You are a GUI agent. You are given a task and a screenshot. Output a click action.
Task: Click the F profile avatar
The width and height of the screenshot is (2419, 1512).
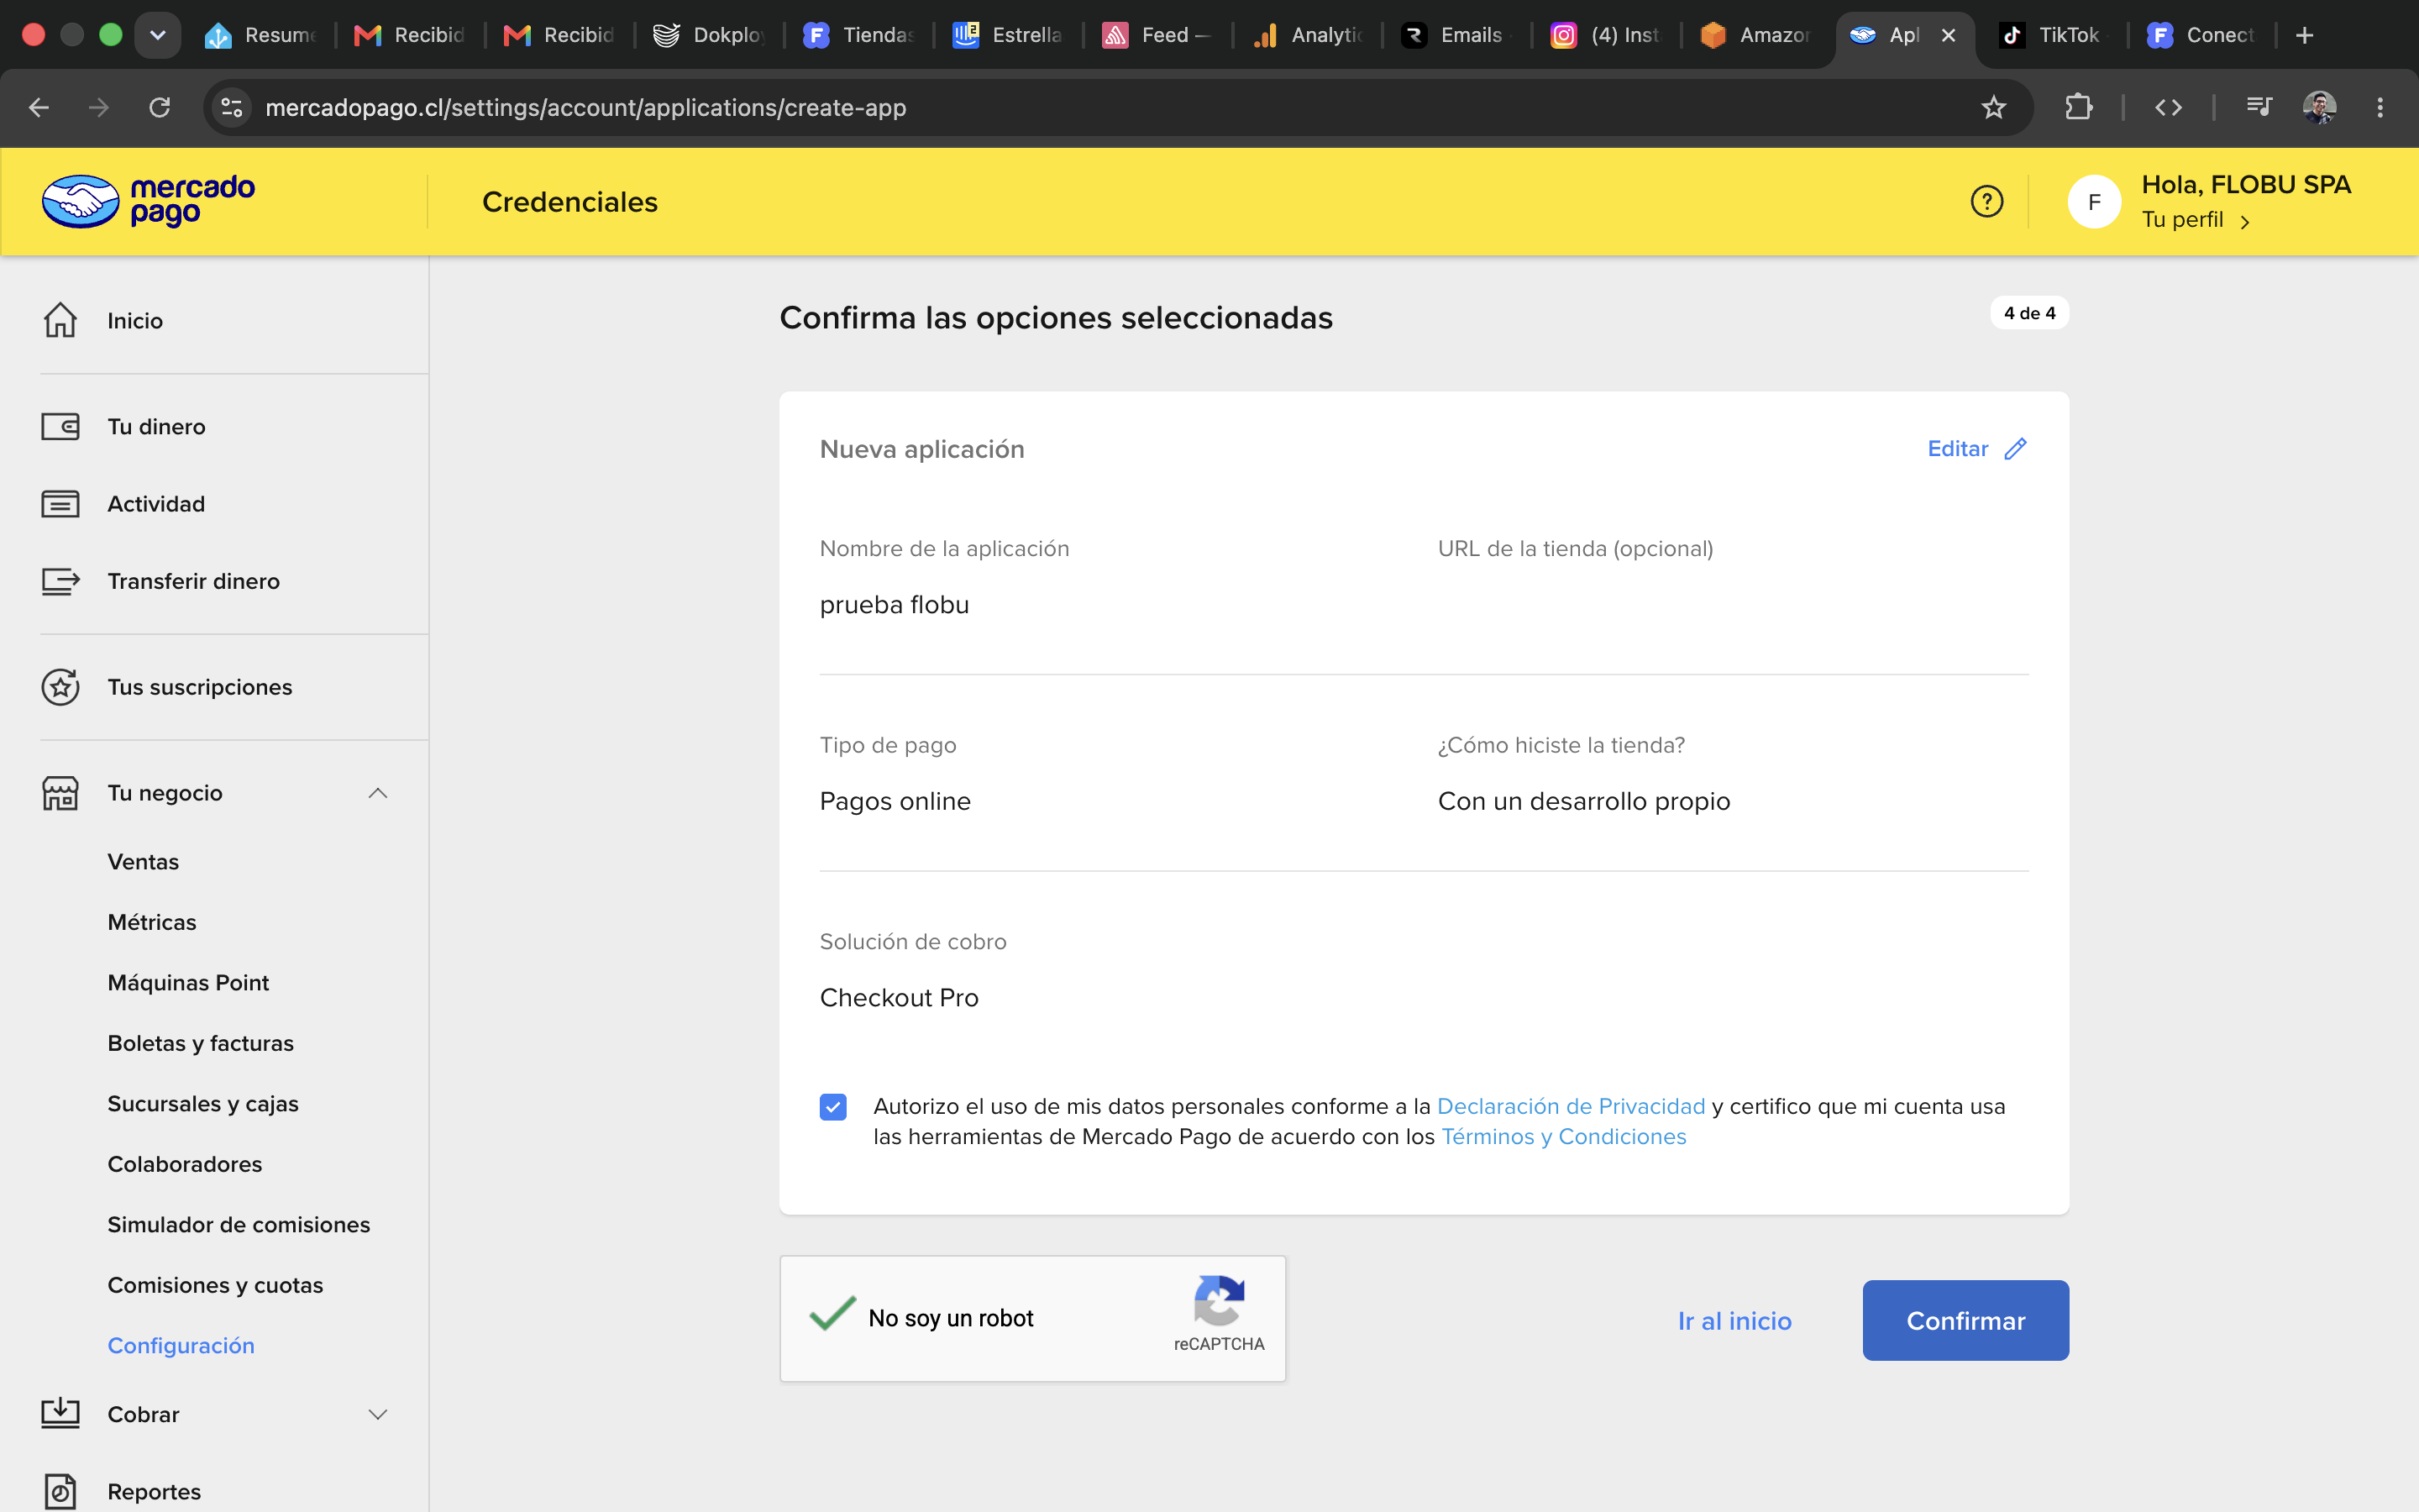pos(2094,202)
